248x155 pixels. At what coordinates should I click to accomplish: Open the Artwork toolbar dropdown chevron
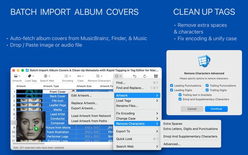point(20,76)
